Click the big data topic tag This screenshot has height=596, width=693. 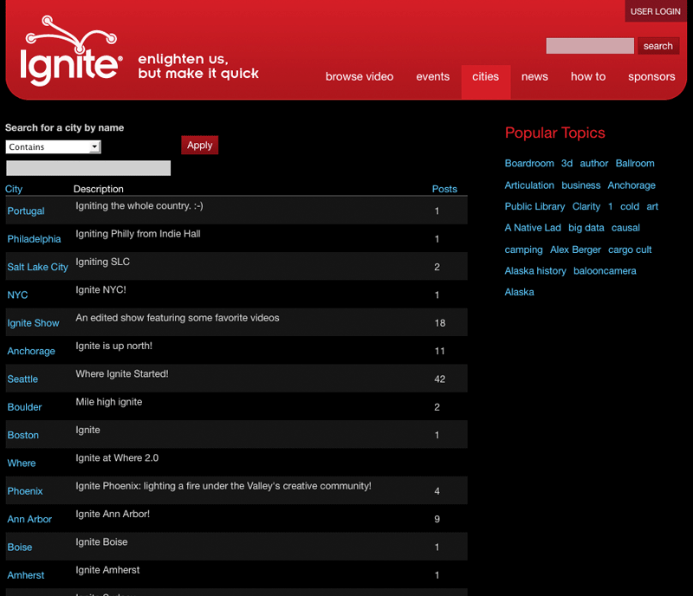(586, 228)
